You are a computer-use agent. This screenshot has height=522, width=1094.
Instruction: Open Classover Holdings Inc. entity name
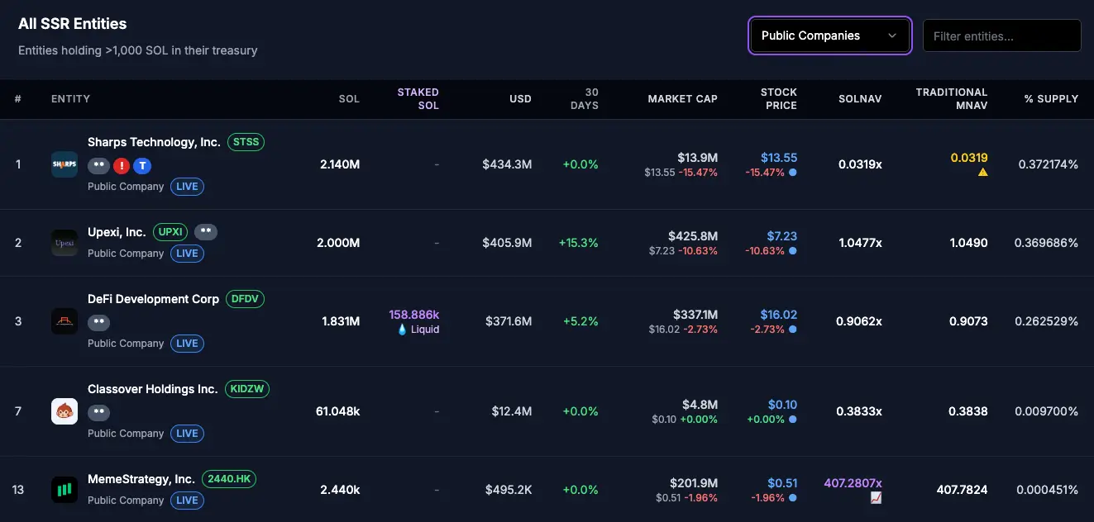(x=153, y=389)
